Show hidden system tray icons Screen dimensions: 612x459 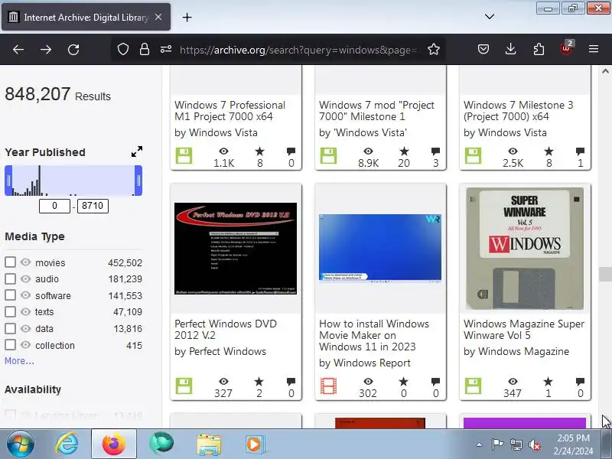480,444
